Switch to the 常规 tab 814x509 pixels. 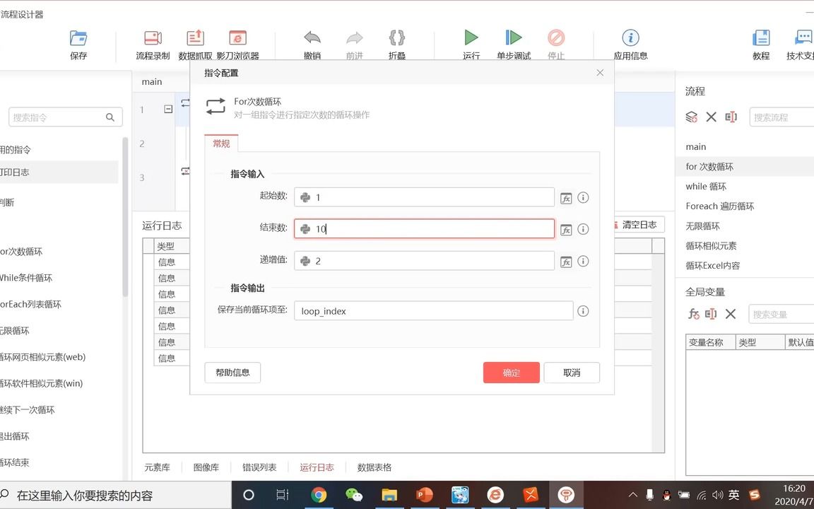click(x=220, y=143)
